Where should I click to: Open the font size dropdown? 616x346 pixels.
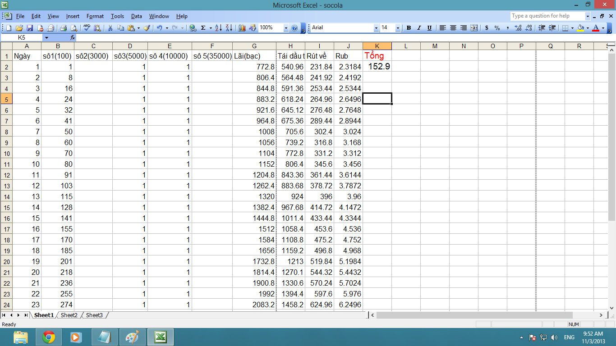tap(398, 28)
